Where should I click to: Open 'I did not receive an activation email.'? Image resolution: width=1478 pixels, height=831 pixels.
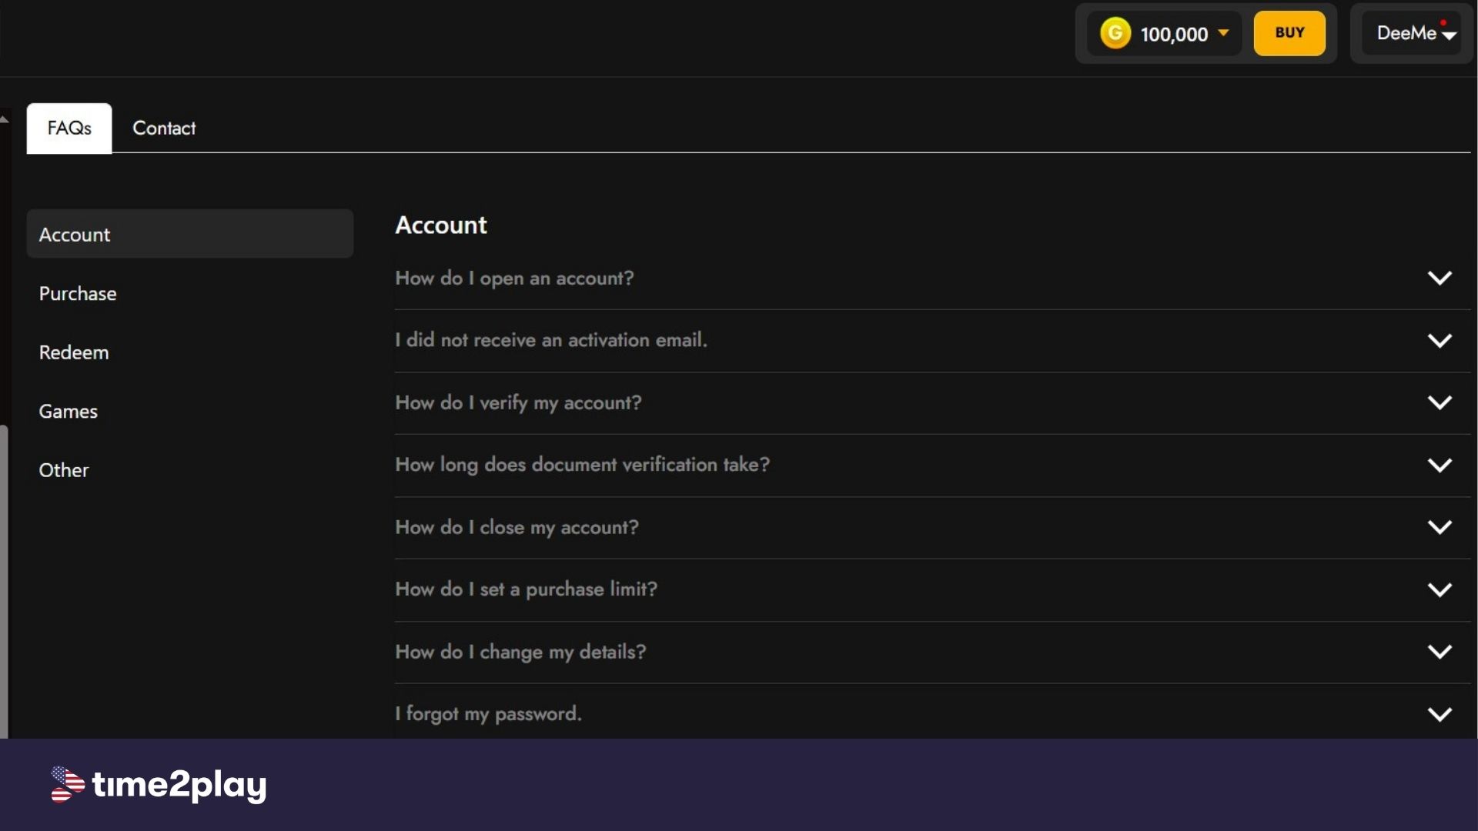[551, 340]
